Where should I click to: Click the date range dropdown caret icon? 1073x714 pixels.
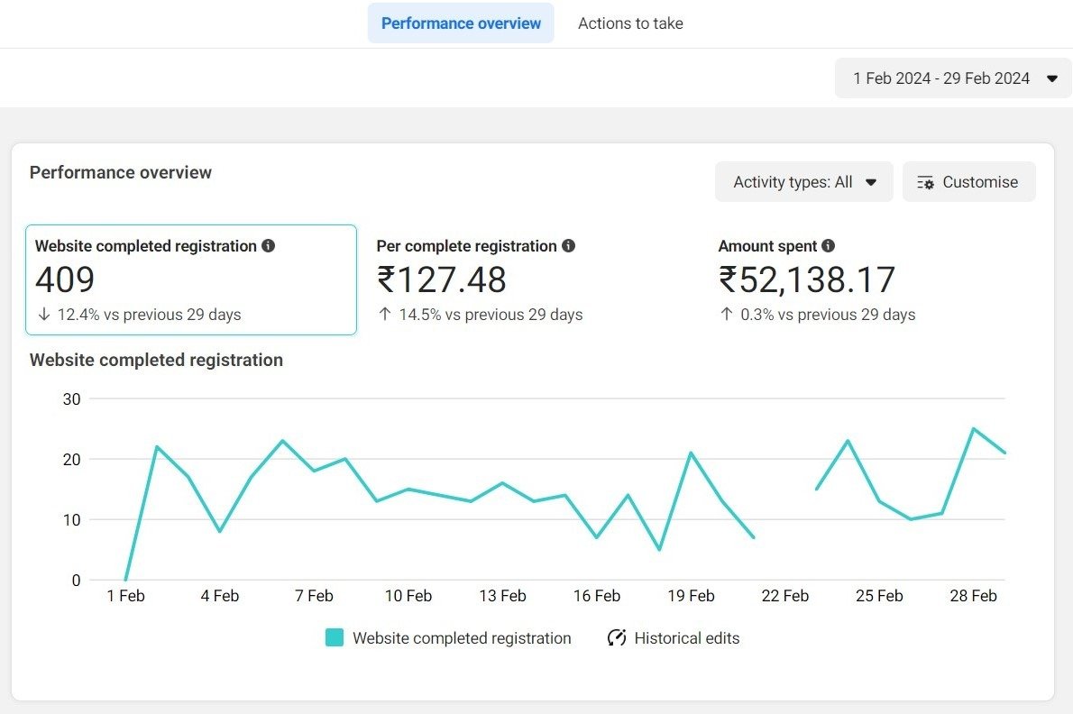pyautogui.click(x=1051, y=78)
